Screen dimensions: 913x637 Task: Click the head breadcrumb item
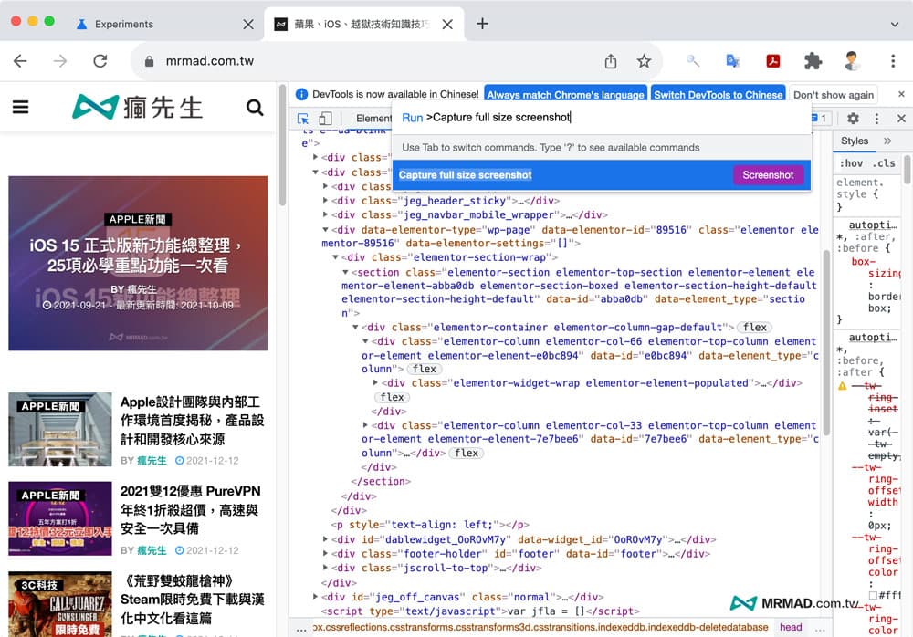[790, 627]
